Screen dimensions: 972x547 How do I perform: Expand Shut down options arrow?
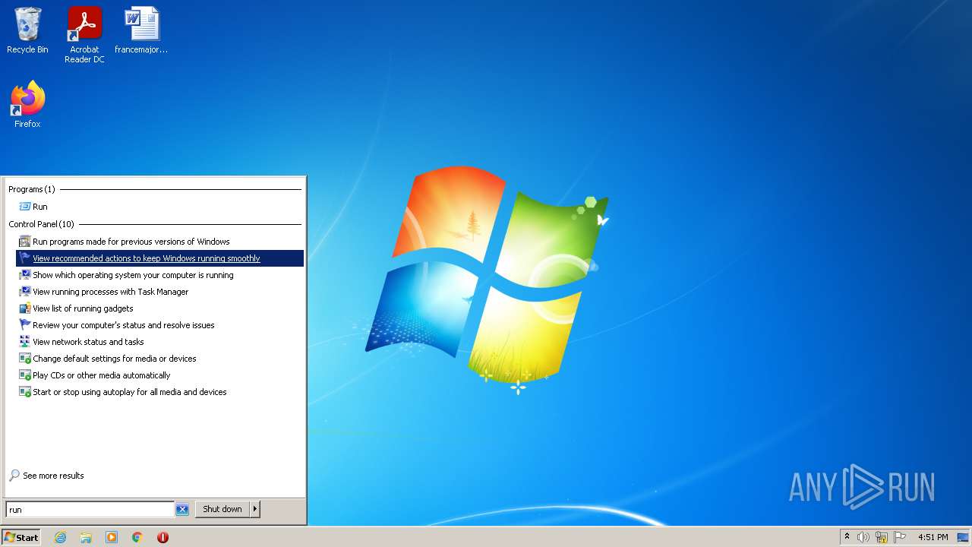click(255, 509)
